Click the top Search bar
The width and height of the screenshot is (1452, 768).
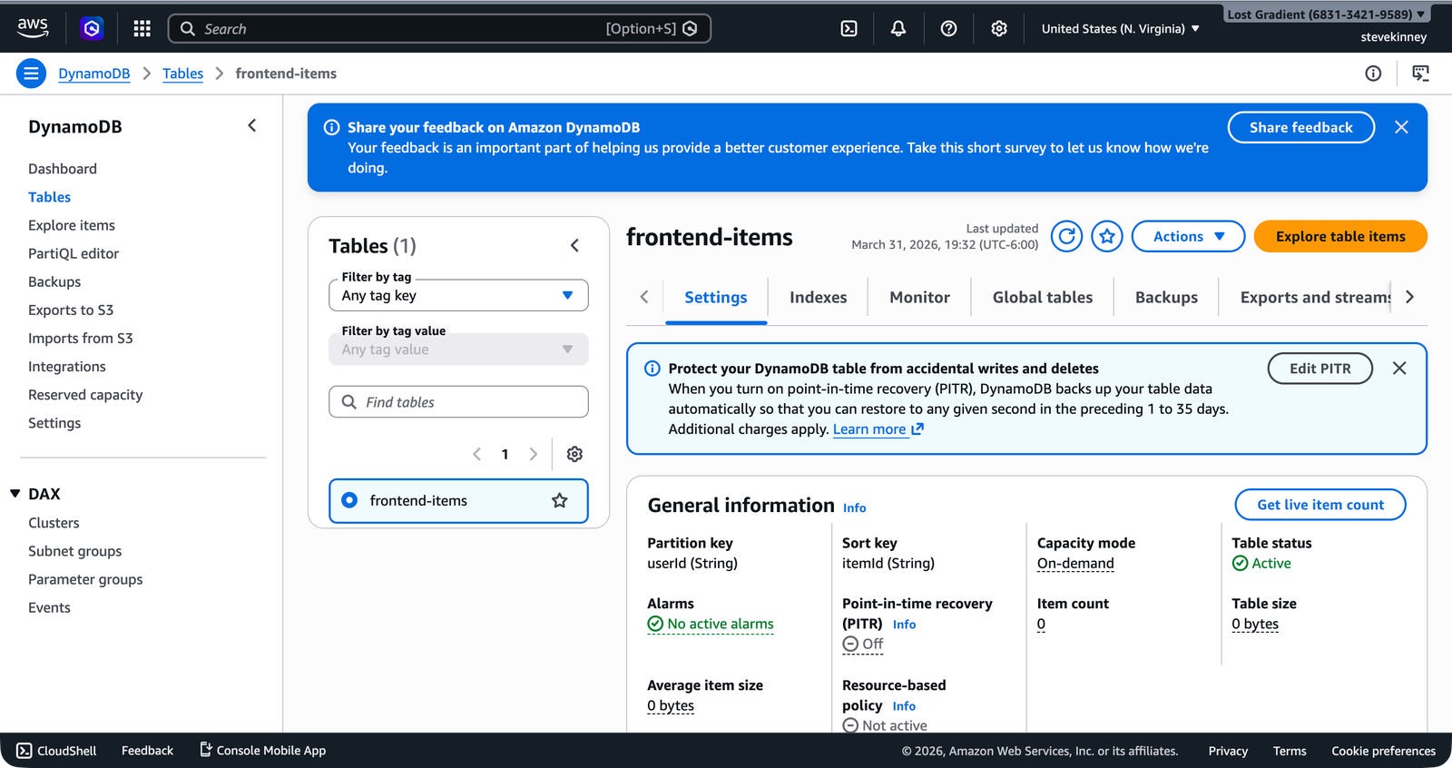pos(439,28)
